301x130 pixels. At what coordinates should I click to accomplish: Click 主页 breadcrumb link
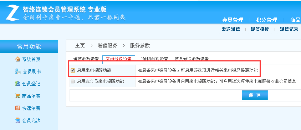point(80,46)
